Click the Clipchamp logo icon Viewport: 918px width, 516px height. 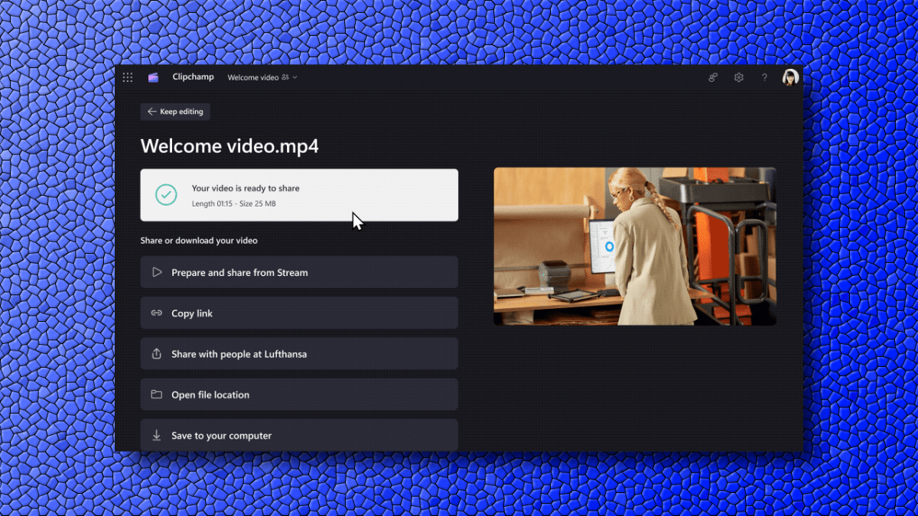[x=154, y=77]
